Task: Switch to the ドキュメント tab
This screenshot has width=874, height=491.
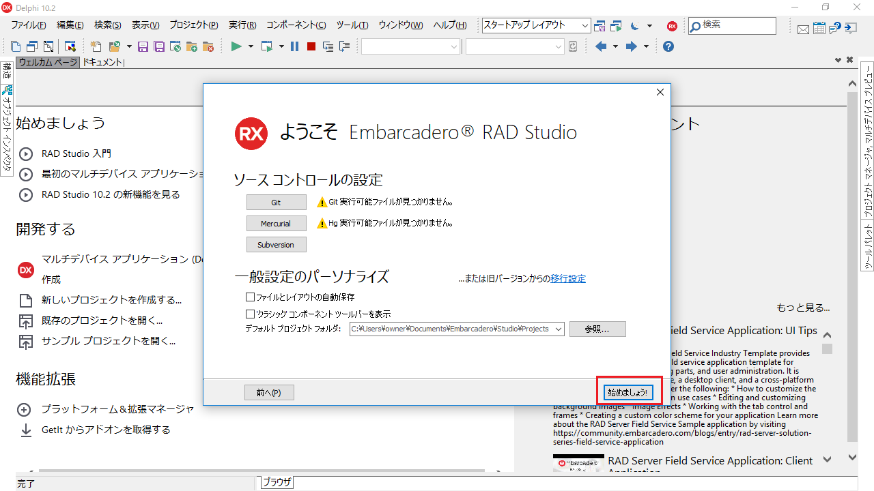Action: [x=102, y=61]
